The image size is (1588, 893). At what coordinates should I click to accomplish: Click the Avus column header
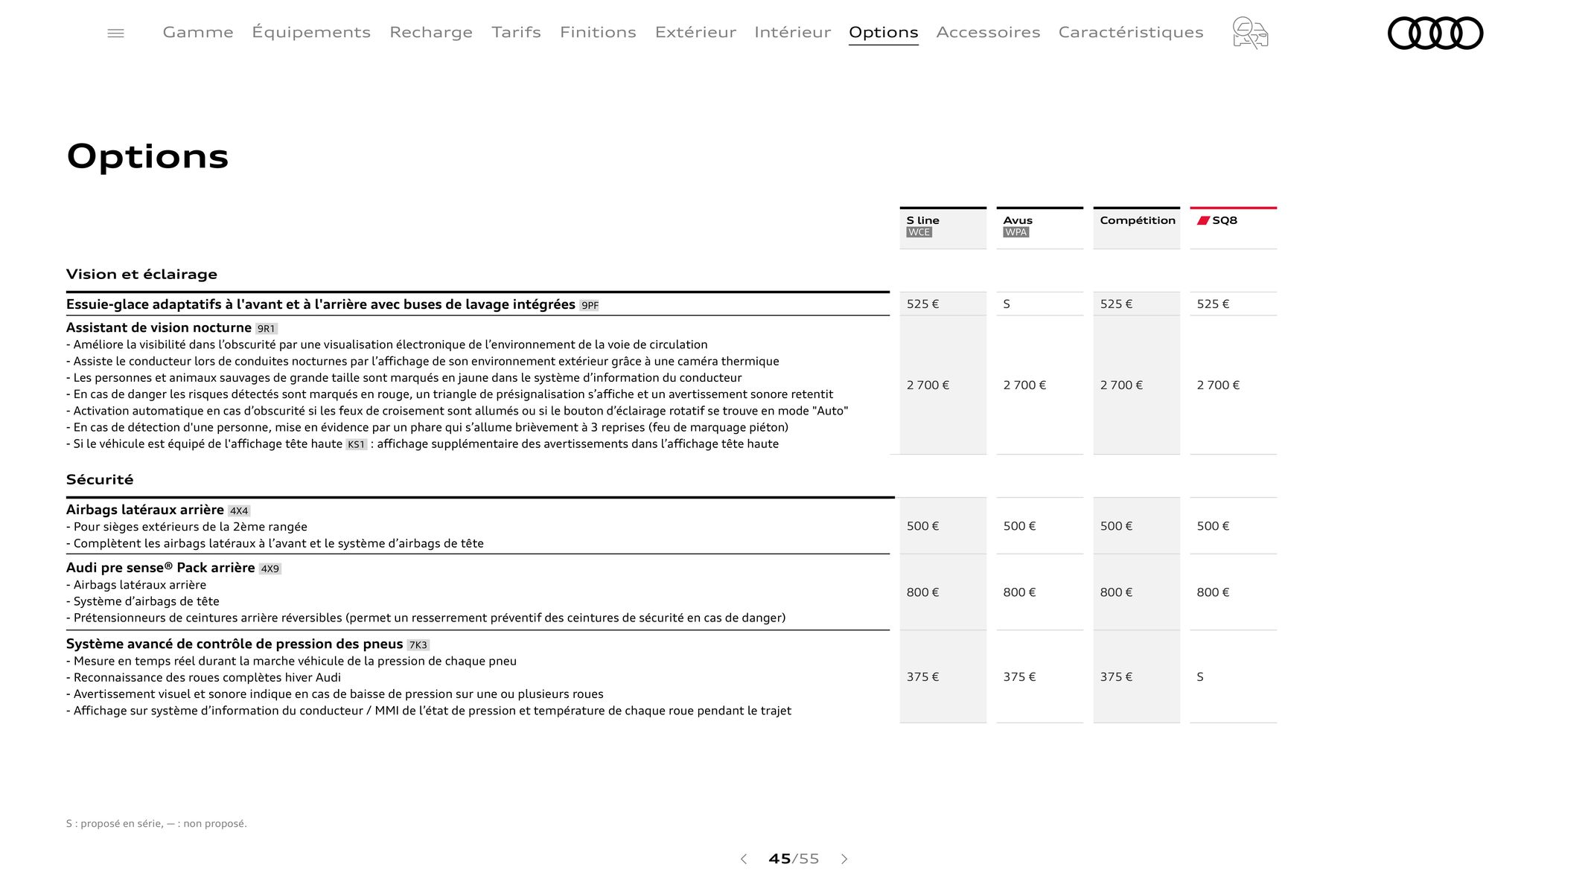coord(1039,228)
